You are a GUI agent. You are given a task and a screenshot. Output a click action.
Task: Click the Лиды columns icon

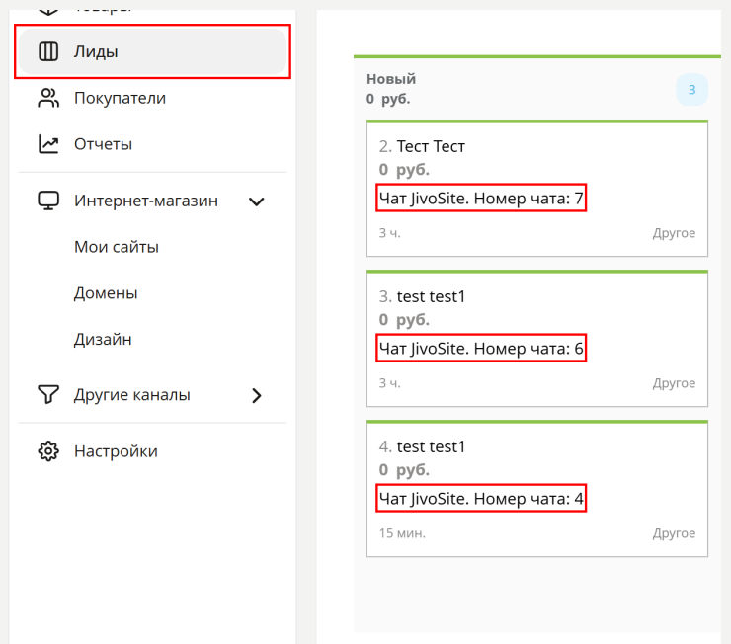coord(48,51)
